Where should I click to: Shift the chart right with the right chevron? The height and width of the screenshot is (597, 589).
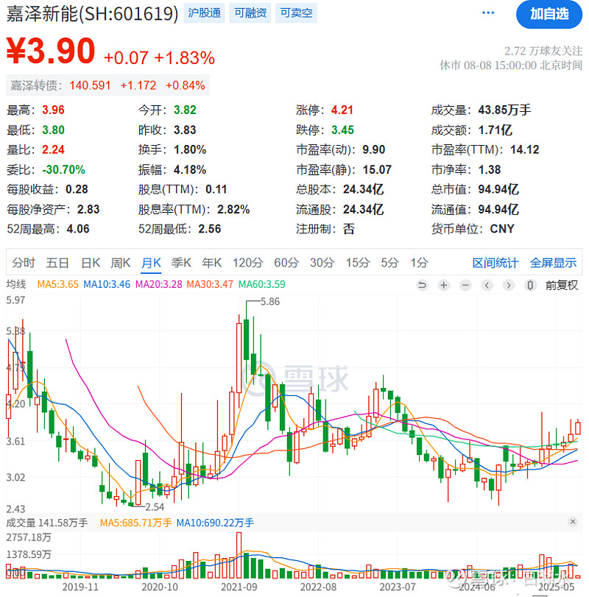point(509,285)
